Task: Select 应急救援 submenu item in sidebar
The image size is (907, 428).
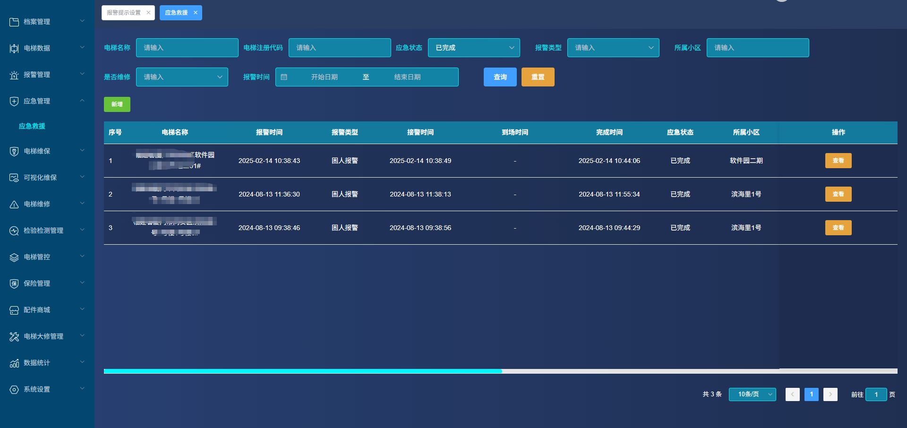Action: [x=32, y=126]
